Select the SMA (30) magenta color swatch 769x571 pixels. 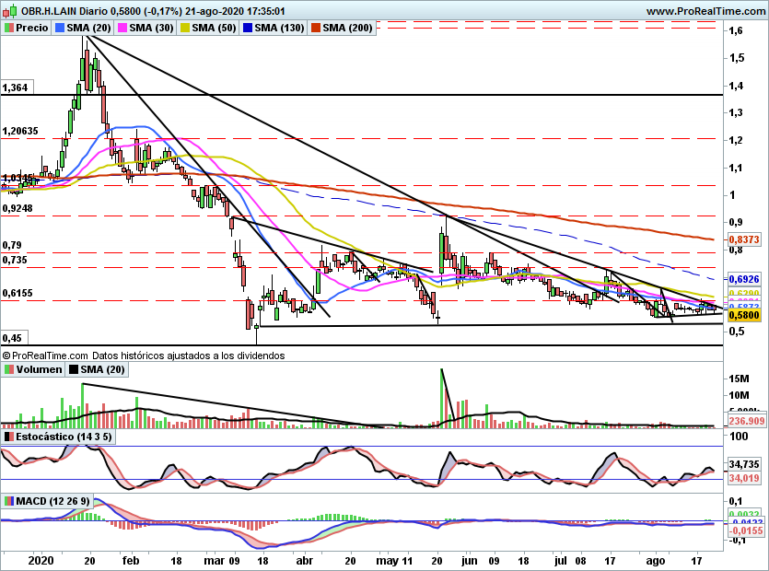122,28
